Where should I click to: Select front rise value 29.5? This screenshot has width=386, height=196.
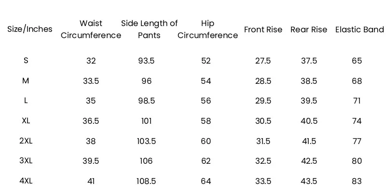point(263,101)
